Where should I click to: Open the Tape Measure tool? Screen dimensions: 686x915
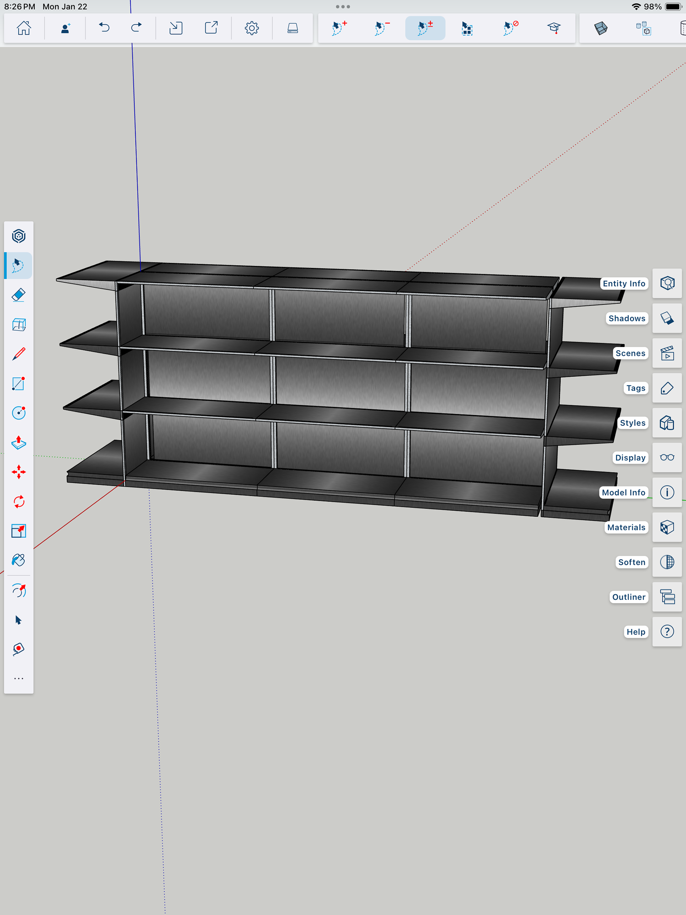19,648
